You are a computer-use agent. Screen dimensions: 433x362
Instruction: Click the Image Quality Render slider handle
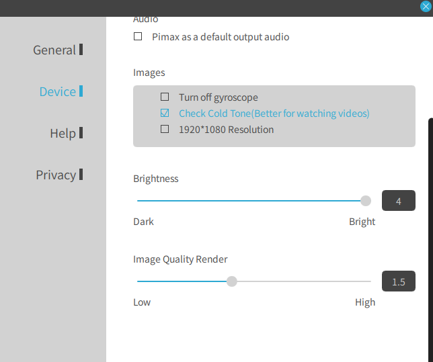point(232,281)
